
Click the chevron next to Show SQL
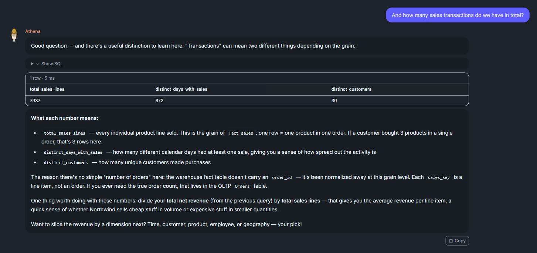[38, 64]
